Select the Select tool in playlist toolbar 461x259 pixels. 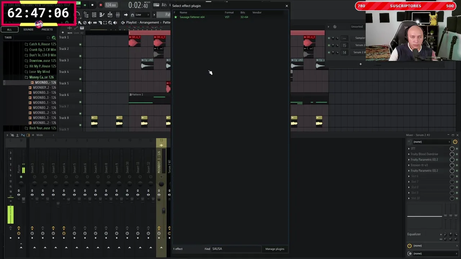[105, 22]
